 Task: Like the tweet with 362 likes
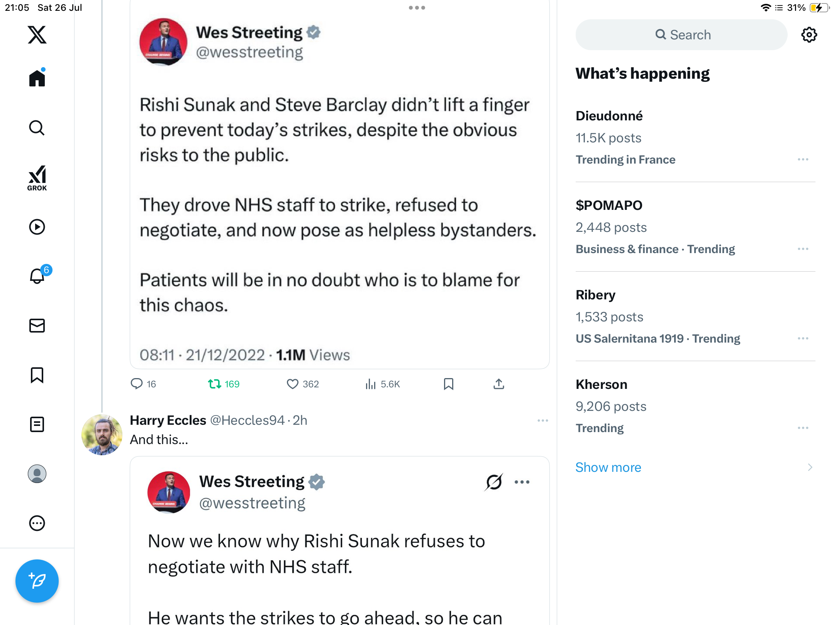click(x=303, y=384)
